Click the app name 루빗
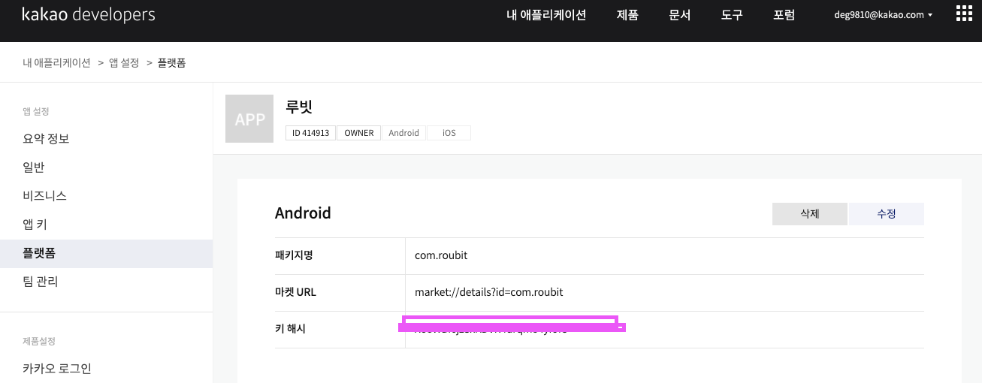The height and width of the screenshot is (383, 982). click(299, 106)
